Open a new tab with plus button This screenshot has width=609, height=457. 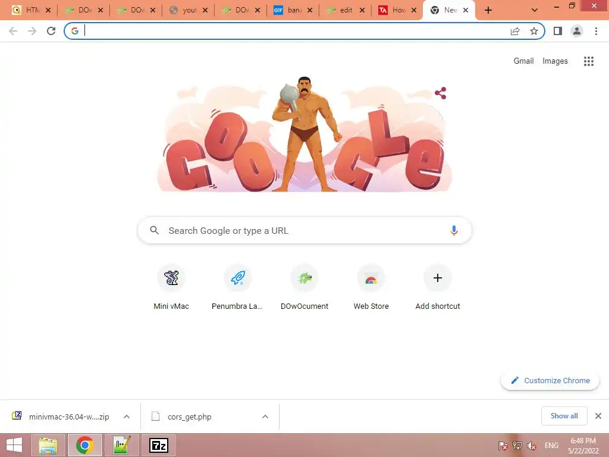488,10
